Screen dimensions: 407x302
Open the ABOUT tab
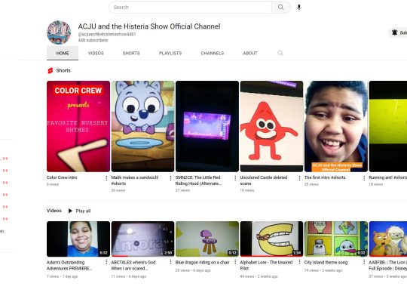click(250, 53)
